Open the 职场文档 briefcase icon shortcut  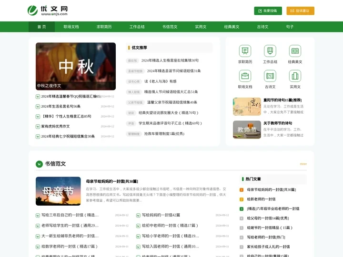pos(245,76)
